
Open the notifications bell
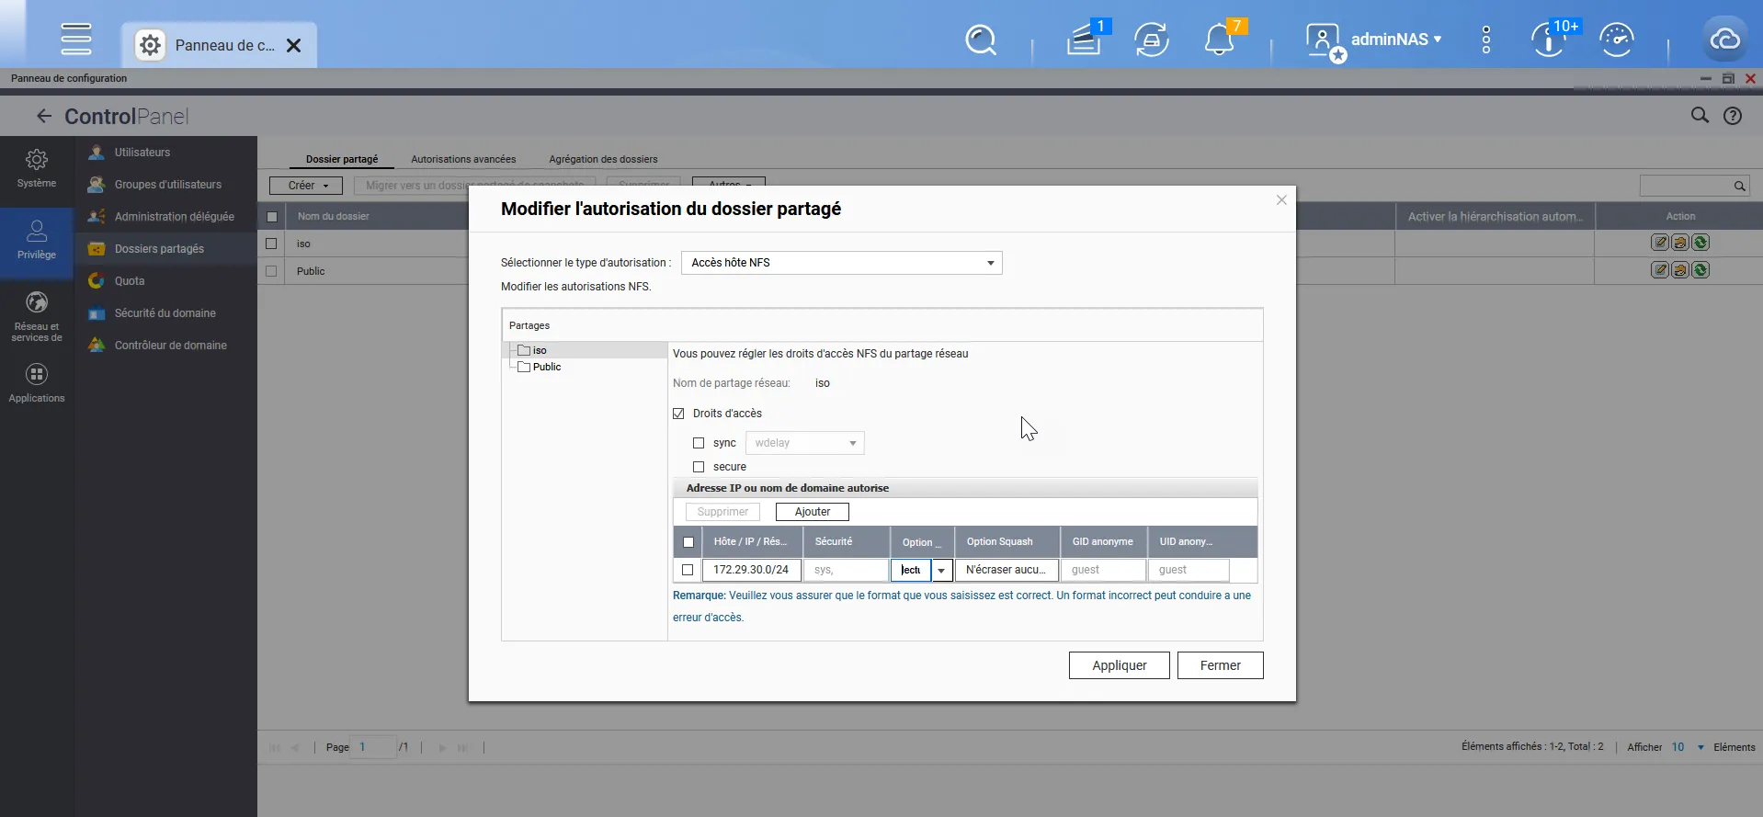(1219, 40)
